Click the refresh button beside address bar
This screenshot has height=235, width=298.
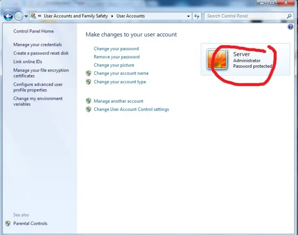pos(197,16)
